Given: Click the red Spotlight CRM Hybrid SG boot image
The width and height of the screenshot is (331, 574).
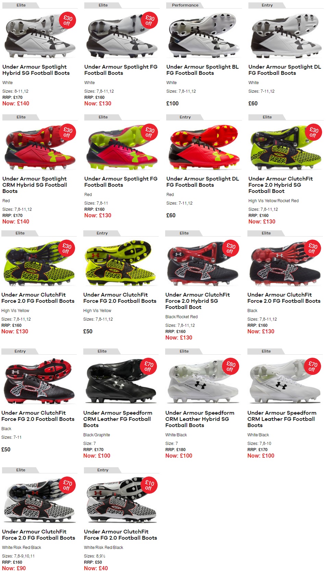Looking at the screenshot, I should pos(40,148).
